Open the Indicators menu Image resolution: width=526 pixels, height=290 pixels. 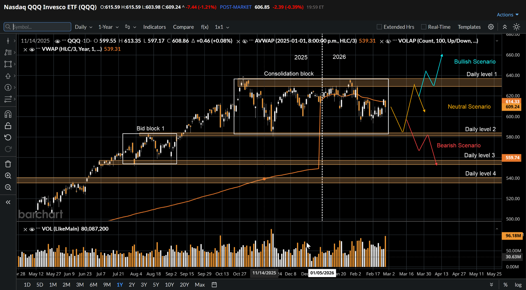[154, 27]
